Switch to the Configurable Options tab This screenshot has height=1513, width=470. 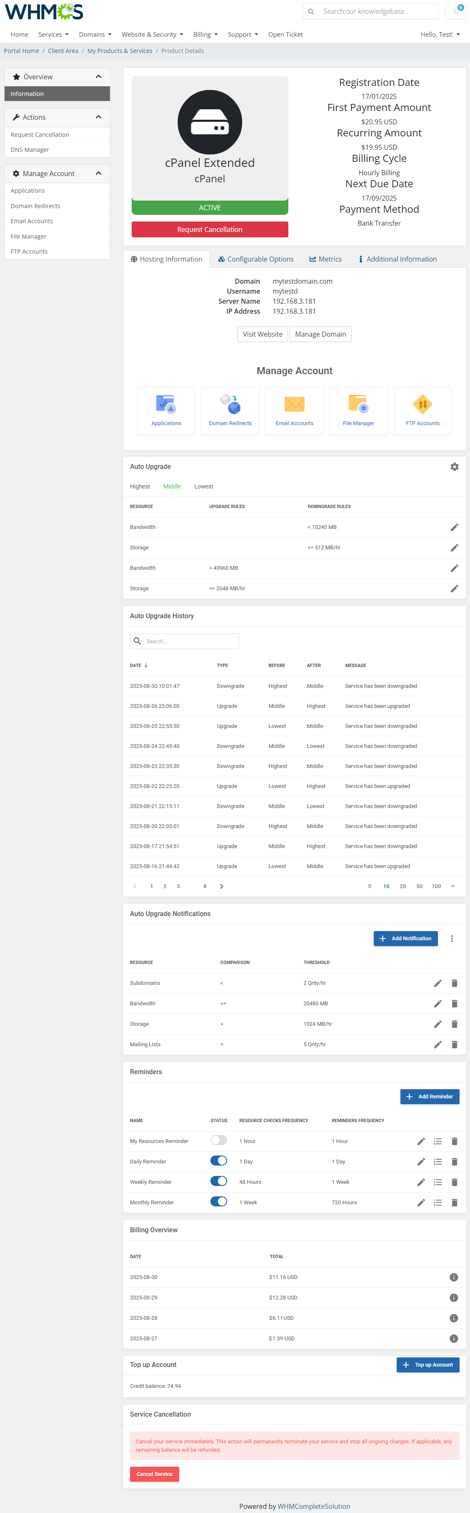tap(256, 259)
